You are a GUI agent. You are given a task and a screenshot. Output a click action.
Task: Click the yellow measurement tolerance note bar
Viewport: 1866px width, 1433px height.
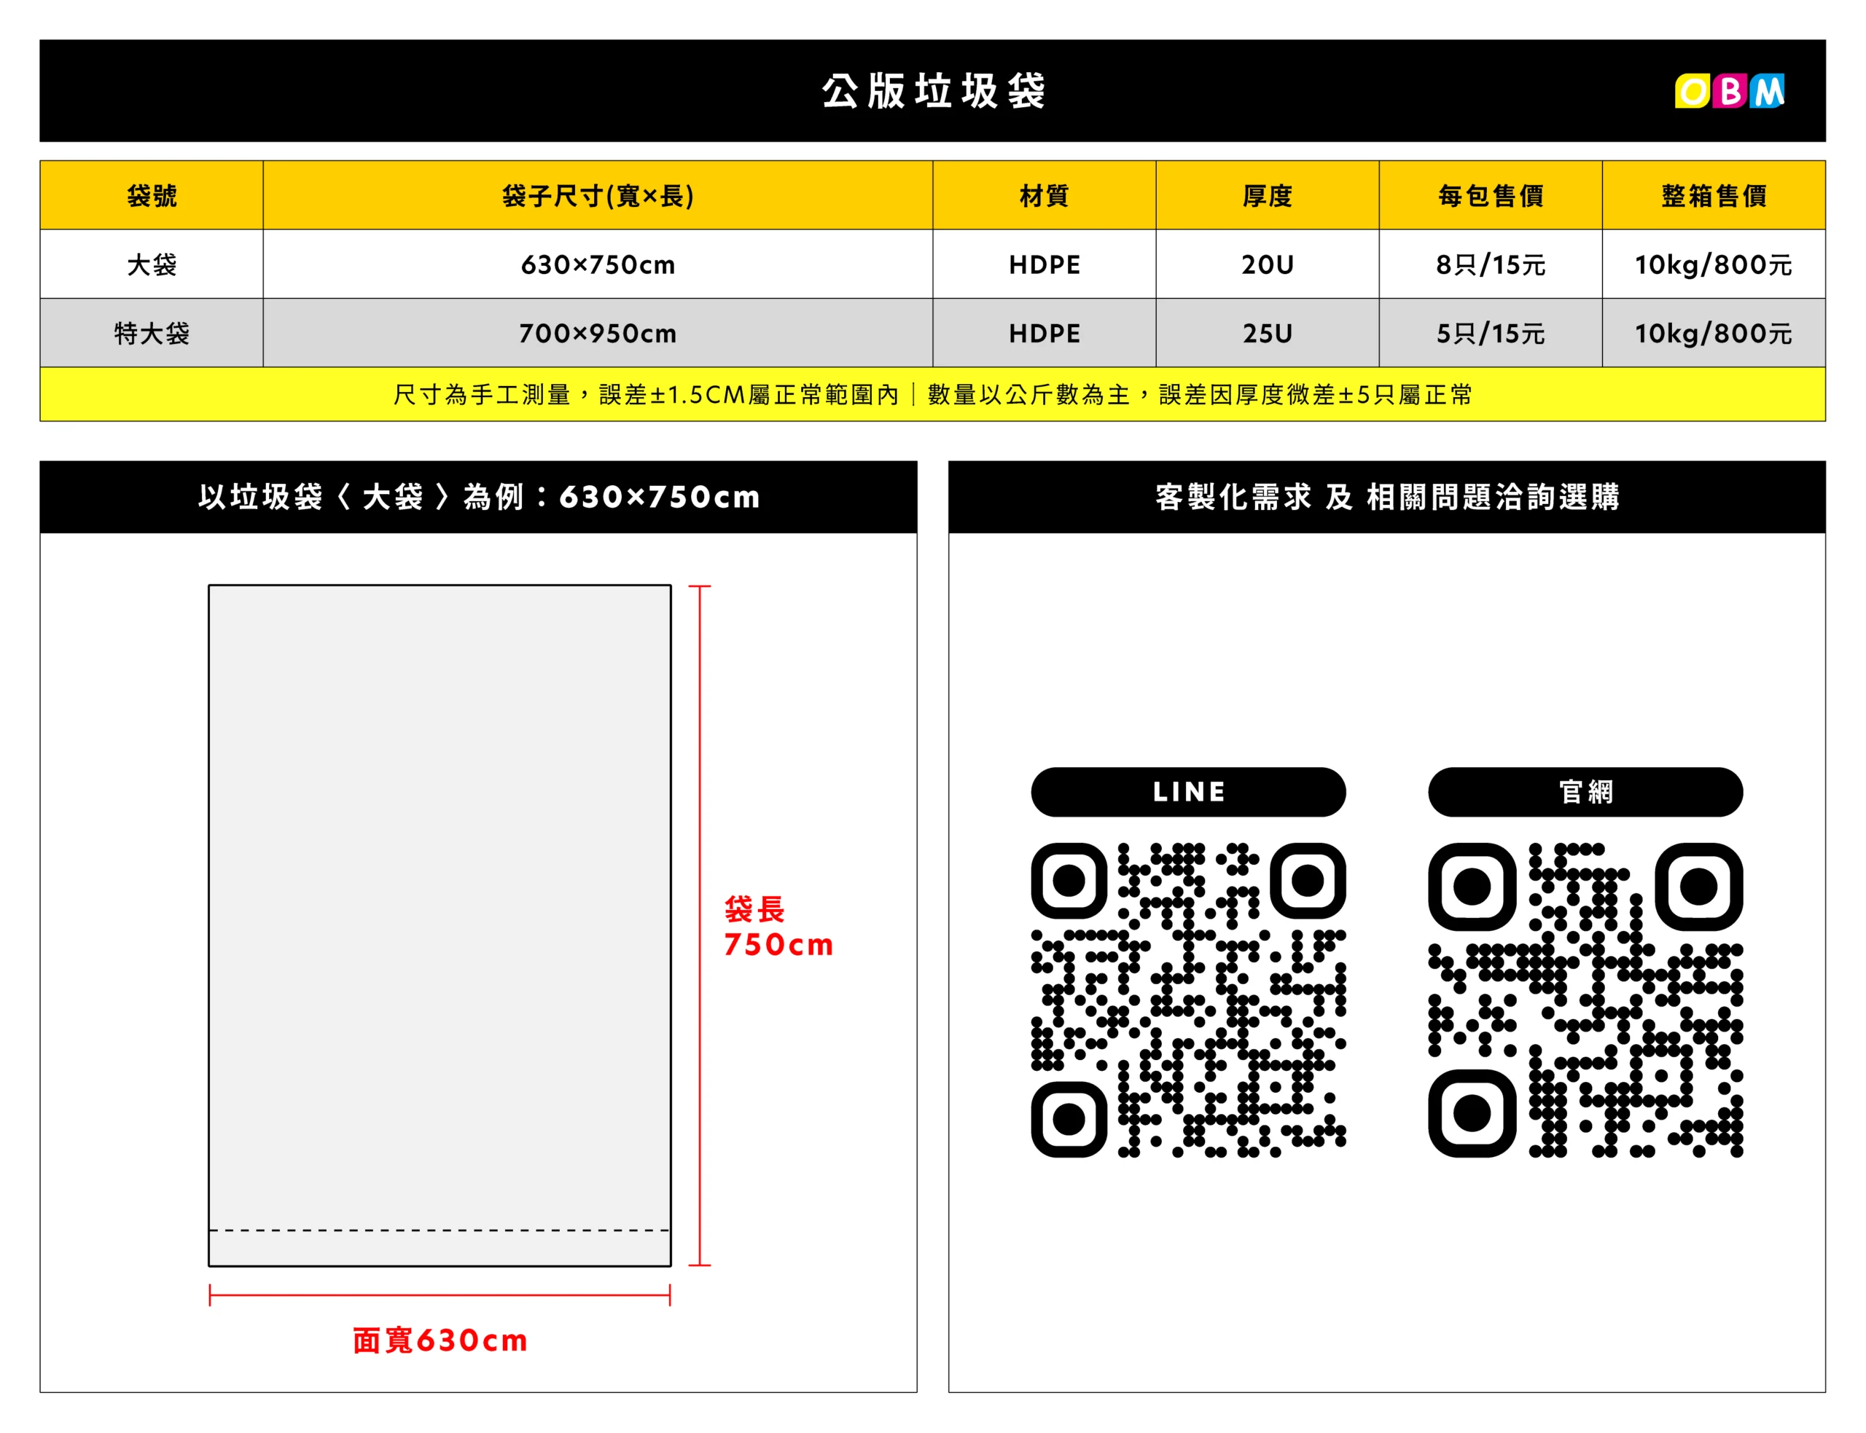coord(932,394)
